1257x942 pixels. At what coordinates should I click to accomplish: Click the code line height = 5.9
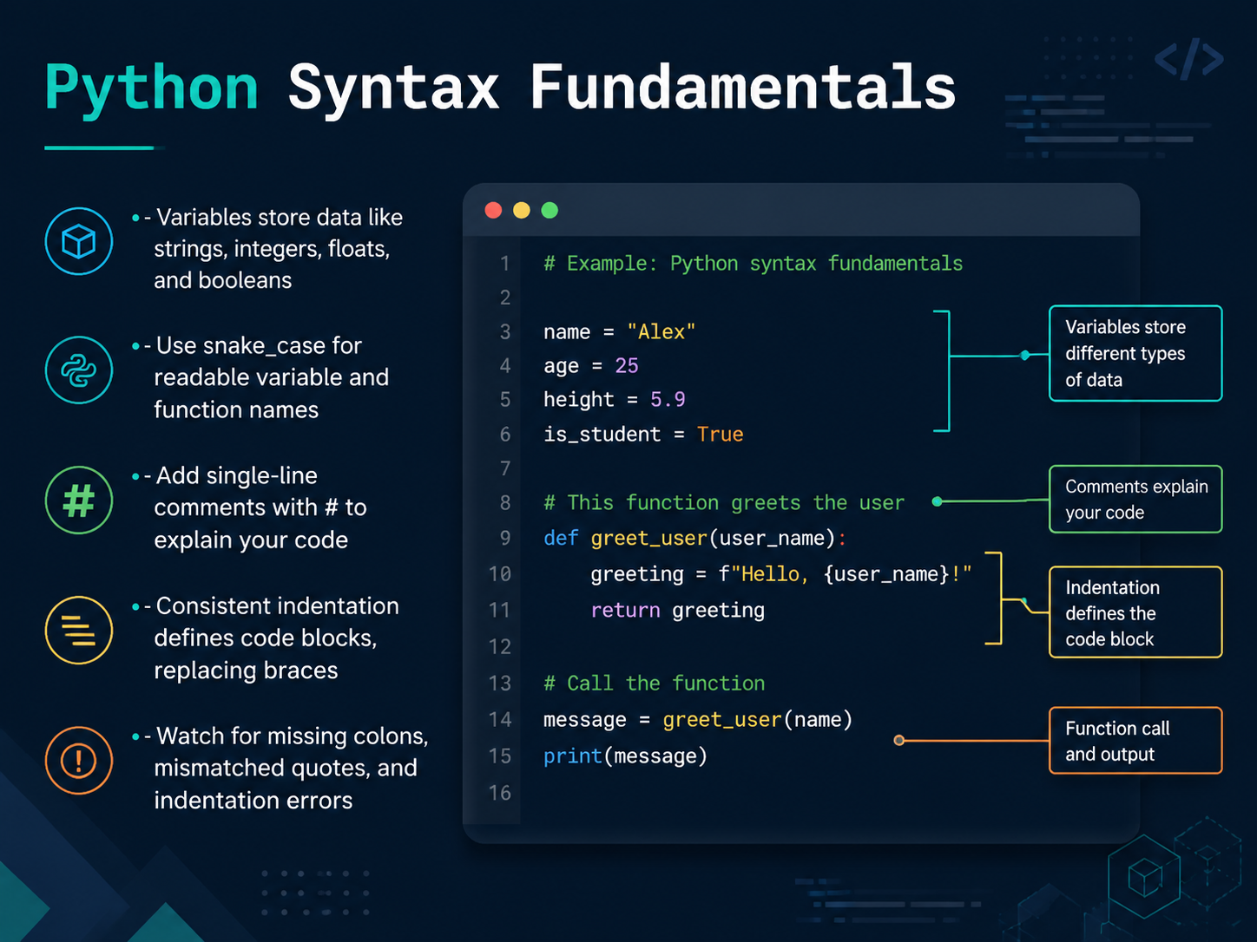tap(614, 399)
